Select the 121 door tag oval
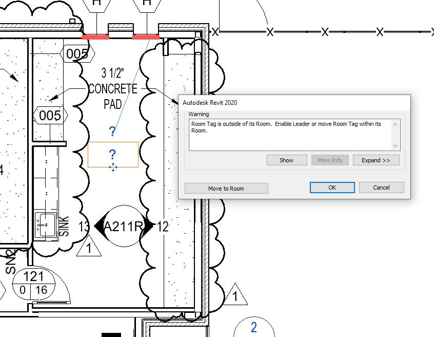Viewport: 434px width, 337px height. (34, 284)
